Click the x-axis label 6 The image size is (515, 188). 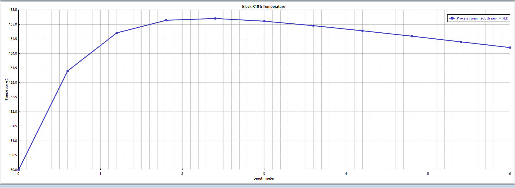(x=510, y=174)
